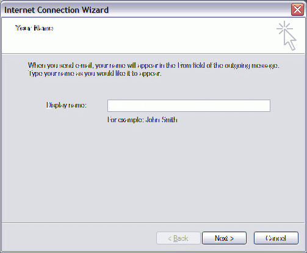Close the Internet Connection Wizard window

point(297,10)
